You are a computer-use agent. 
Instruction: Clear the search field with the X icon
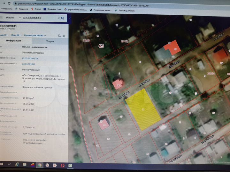coord(58,18)
